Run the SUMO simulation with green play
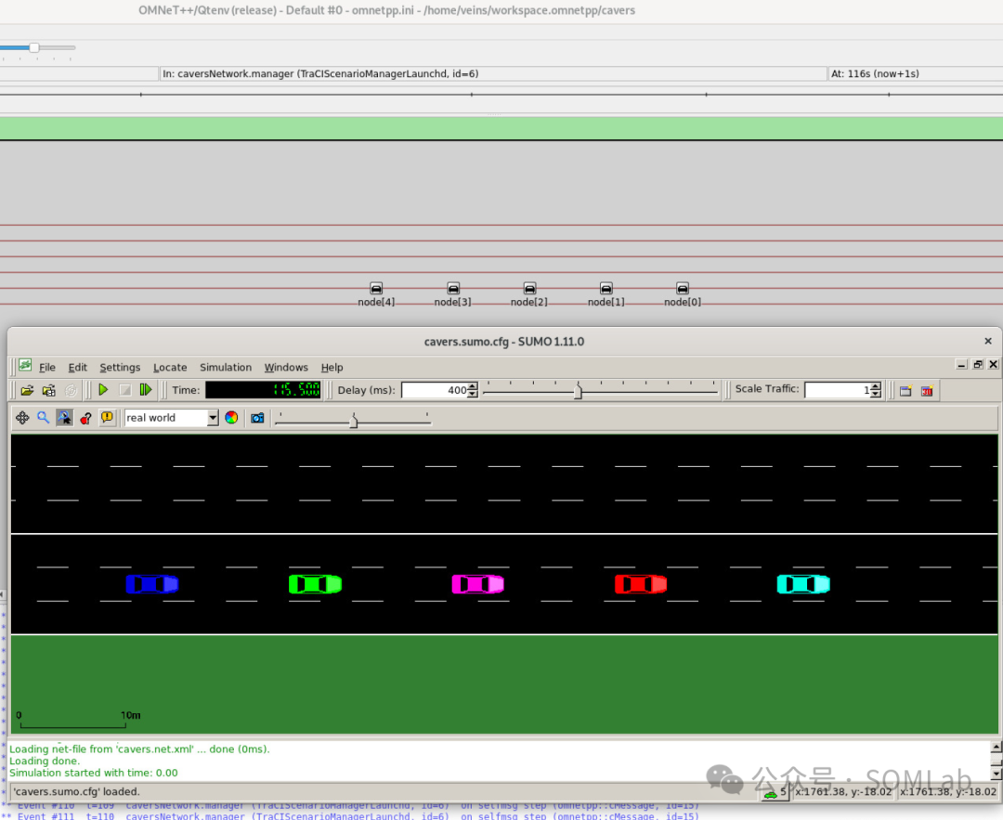The image size is (1003, 820). (x=103, y=389)
